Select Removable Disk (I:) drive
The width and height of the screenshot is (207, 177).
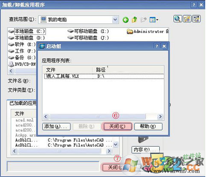point(88,31)
